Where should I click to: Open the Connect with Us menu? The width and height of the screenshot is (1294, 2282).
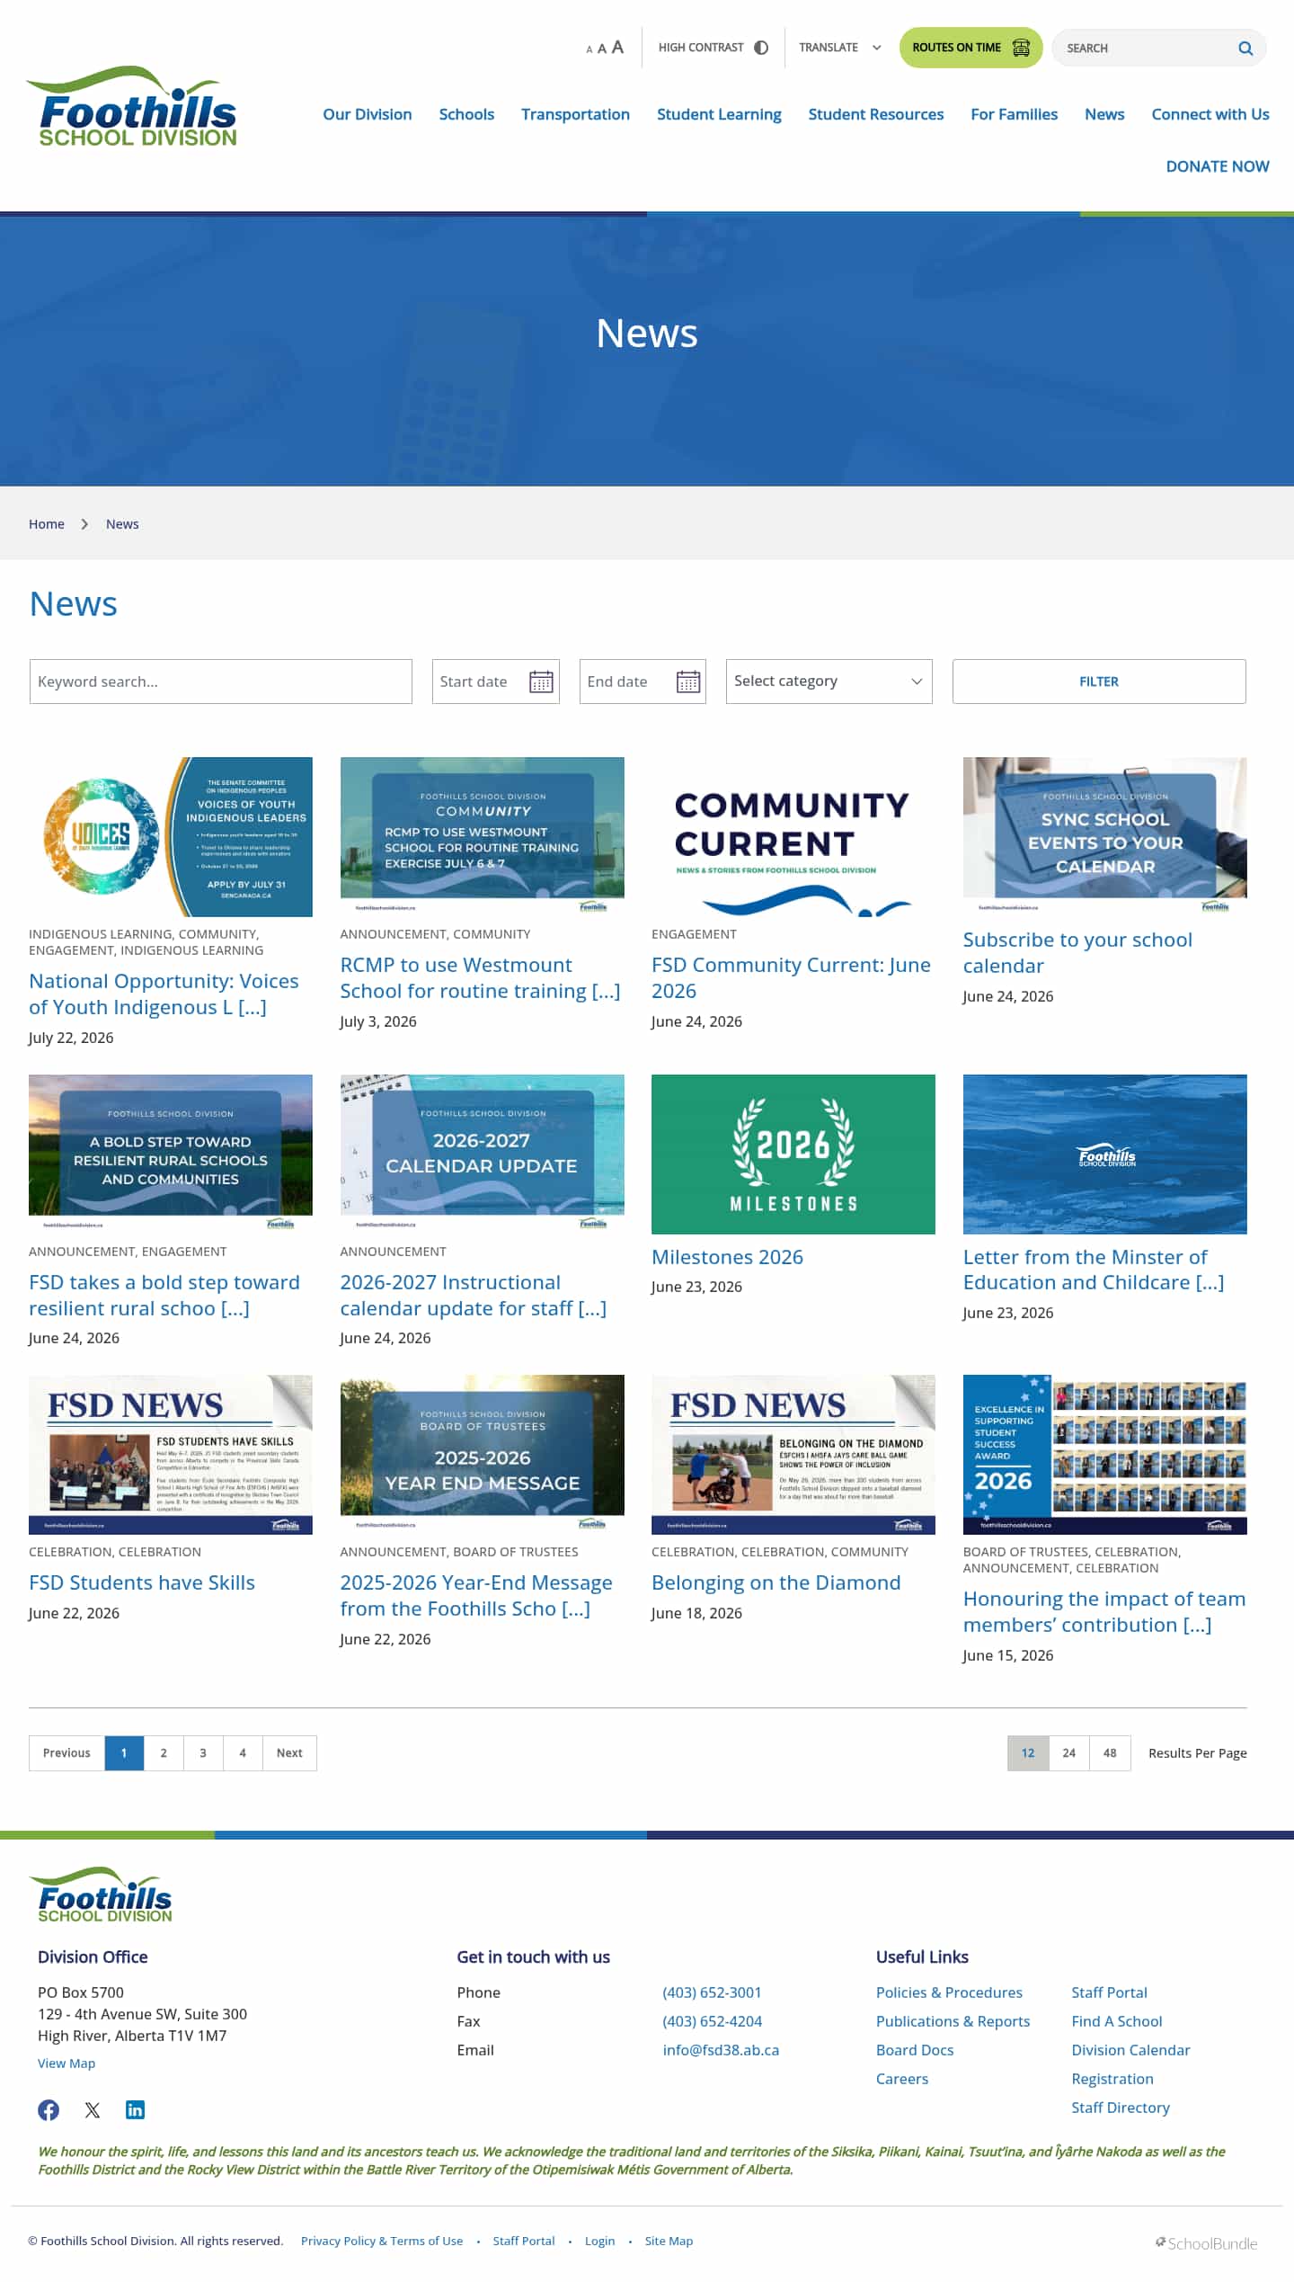[x=1210, y=114]
